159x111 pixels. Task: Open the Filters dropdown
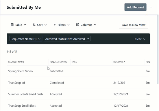[x=62, y=25]
